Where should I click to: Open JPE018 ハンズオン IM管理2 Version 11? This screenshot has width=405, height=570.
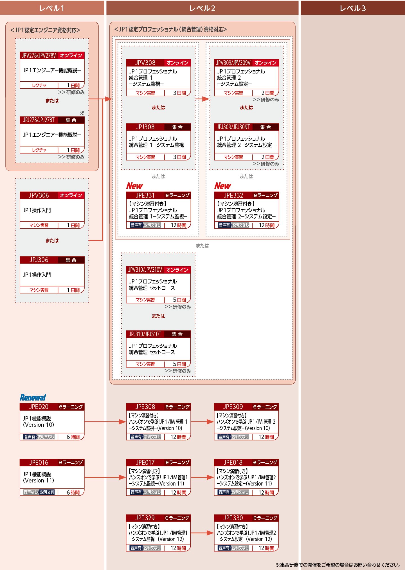click(x=246, y=477)
